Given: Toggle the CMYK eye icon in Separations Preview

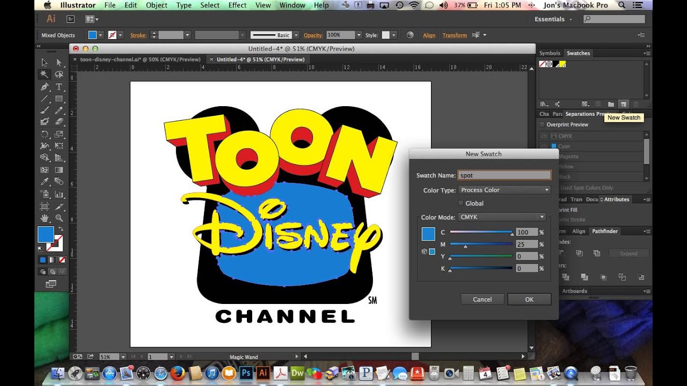Looking at the screenshot, I should click(544, 136).
